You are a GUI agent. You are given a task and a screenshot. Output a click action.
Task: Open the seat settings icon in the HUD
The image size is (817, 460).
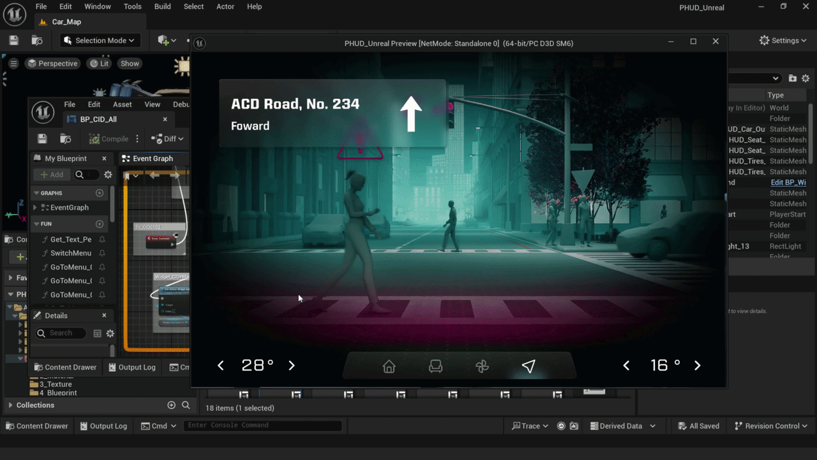click(435, 366)
